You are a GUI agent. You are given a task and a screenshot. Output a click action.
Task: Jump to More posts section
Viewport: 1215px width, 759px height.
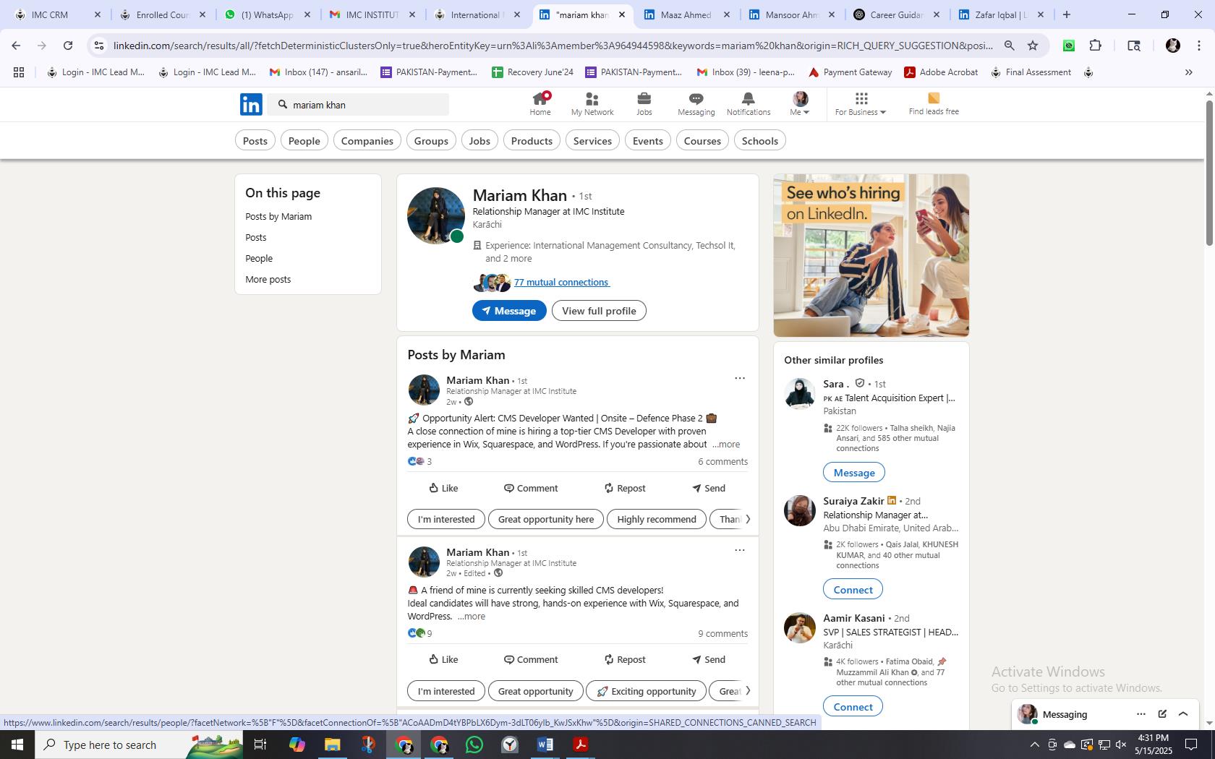click(x=268, y=279)
